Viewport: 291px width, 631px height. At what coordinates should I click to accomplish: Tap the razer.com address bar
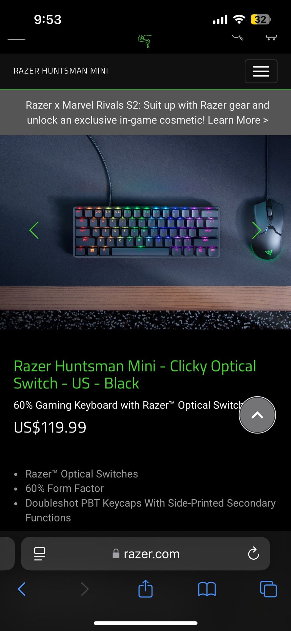tap(145, 554)
